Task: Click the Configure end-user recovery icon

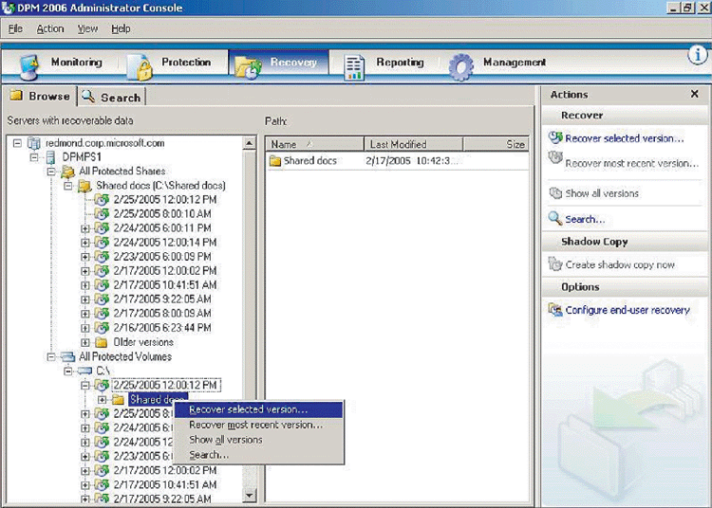Action: click(x=555, y=310)
